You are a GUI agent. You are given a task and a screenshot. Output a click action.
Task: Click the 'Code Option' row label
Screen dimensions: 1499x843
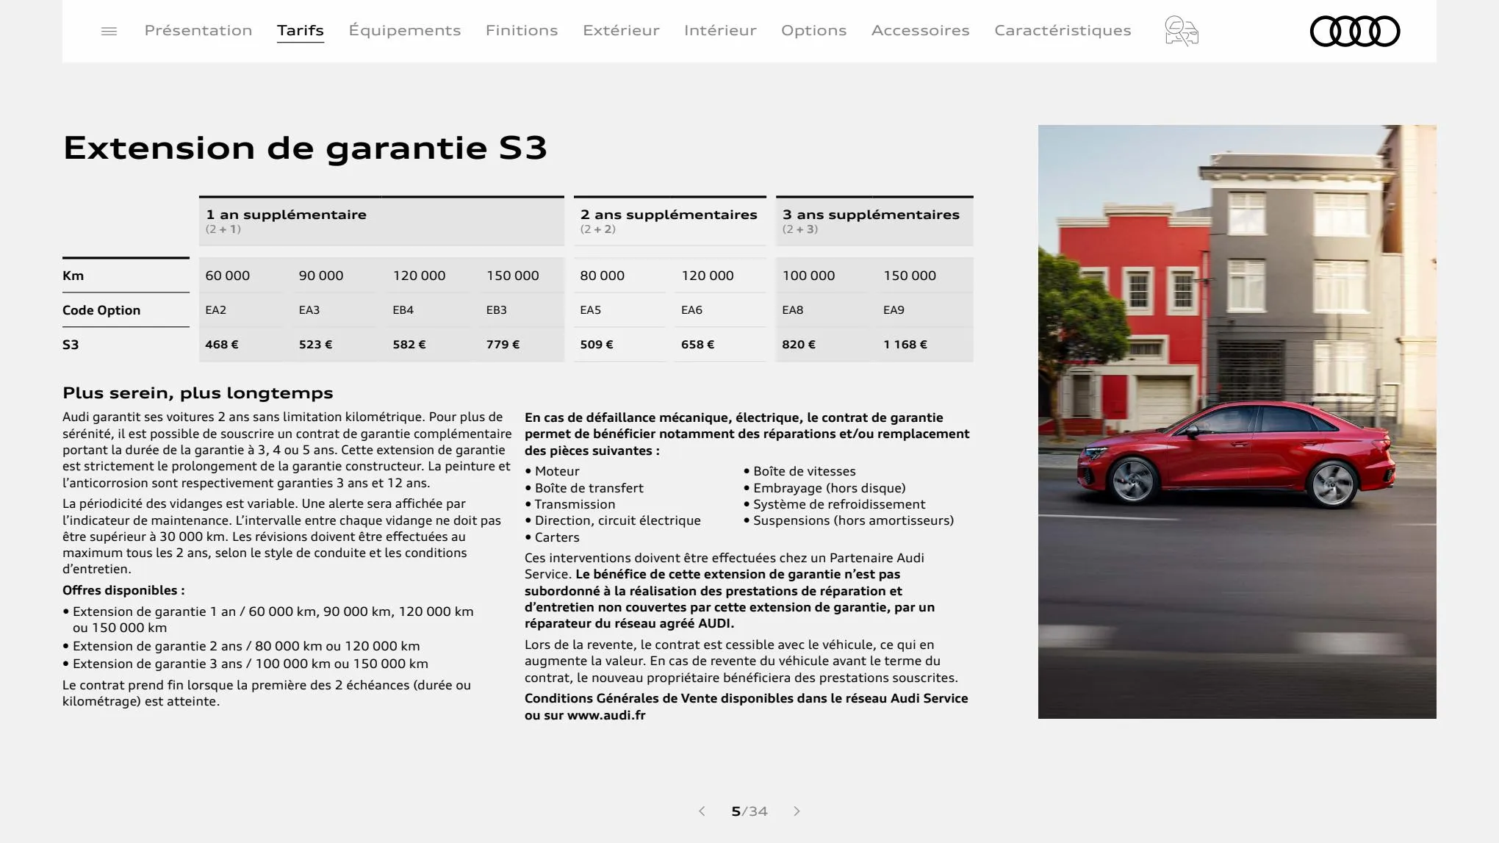(101, 310)
